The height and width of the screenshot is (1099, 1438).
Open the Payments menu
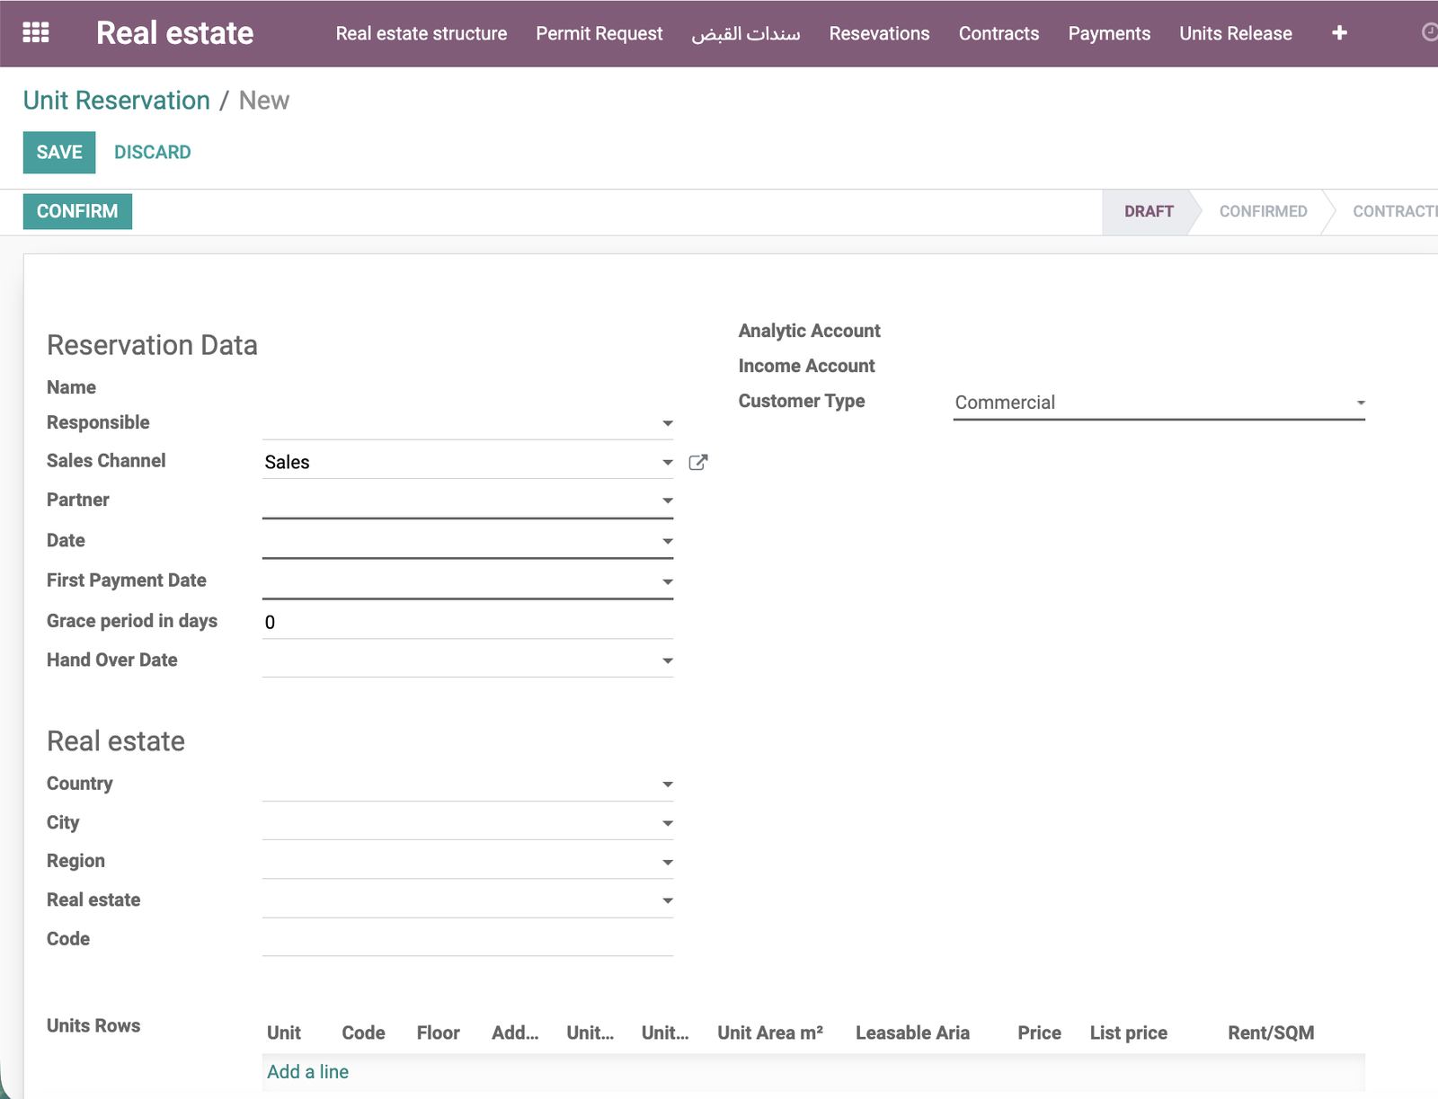click(1109, 33)
